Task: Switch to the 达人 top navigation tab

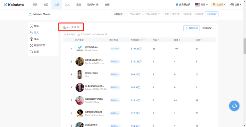Action: point(68,5)
